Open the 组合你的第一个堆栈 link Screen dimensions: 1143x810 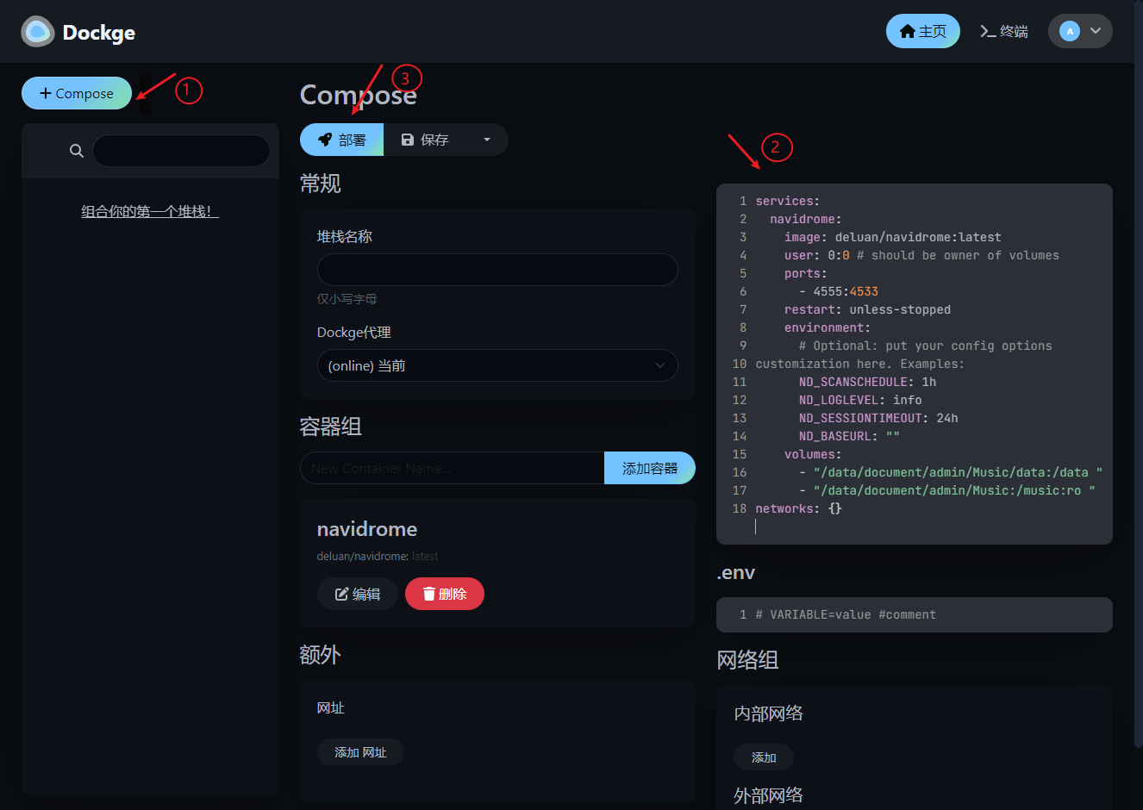click(150, 211)
